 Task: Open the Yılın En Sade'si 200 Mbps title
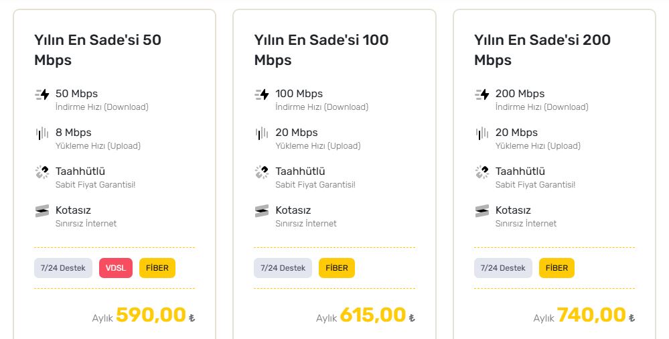point(542,50)
